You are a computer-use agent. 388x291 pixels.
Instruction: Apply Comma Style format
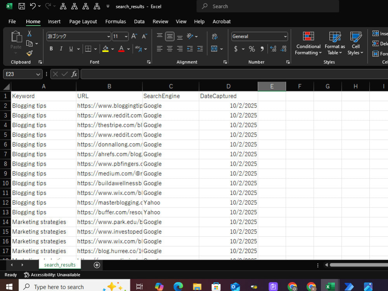[x=262, y=49]
